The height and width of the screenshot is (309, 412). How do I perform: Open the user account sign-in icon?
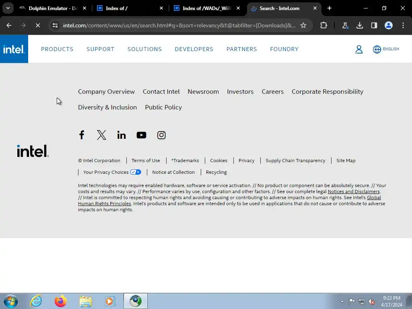(x=359, y=49)
